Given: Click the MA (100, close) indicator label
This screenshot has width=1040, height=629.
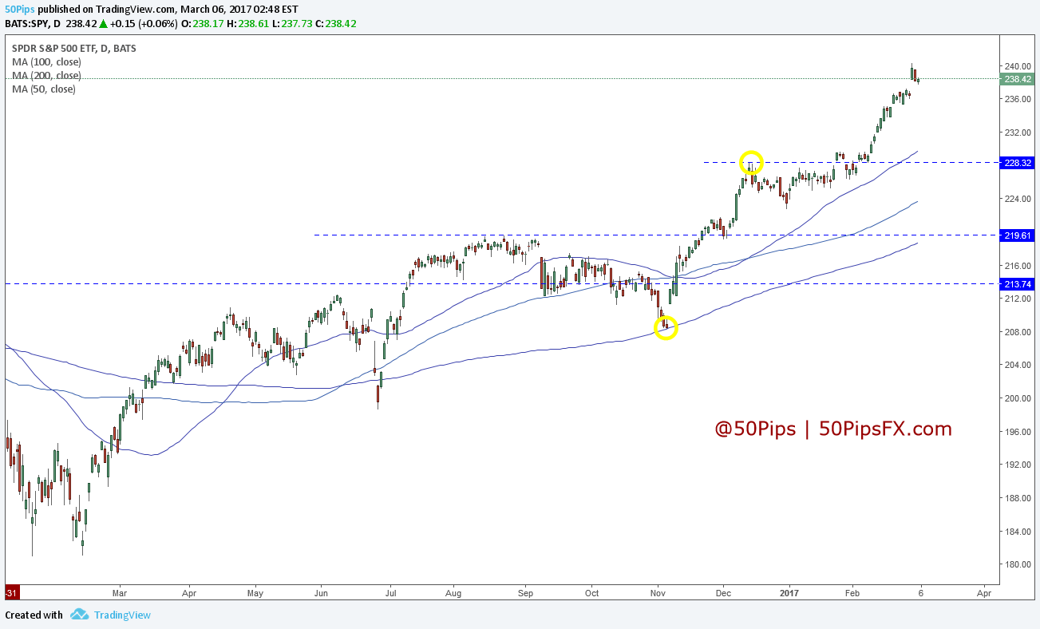Looking at the screenshot, I should point(46,61).
